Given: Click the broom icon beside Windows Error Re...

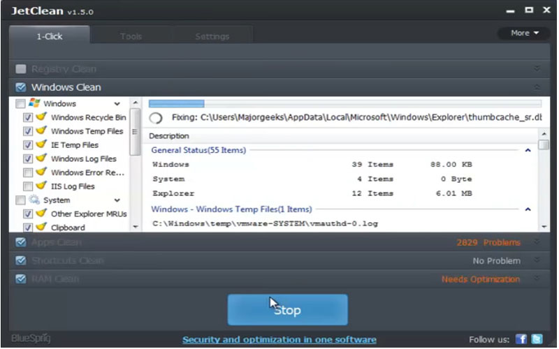Looking at the screenshot, I should pos(41,172).
